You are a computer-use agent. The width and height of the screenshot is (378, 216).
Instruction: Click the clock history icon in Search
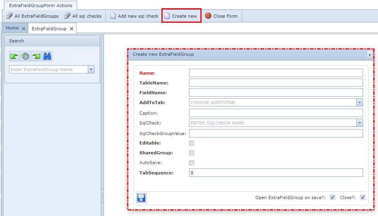pyautogui.click(x=25, y=56)
